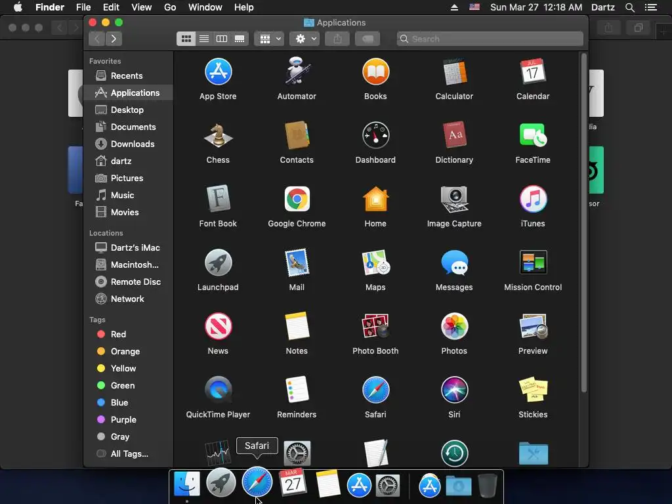The image size is (672, 504).
Task: Select the Dashboard app icon
Action: (375, 135)
